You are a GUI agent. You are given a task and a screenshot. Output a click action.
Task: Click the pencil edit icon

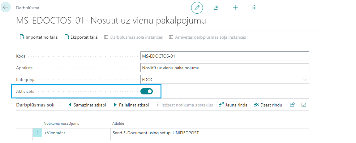pyautogui.click(x=197, y=8)
